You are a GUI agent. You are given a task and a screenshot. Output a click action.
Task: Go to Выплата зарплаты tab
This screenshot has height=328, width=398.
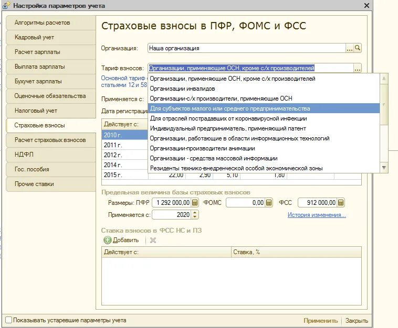(x=51, y=67)
